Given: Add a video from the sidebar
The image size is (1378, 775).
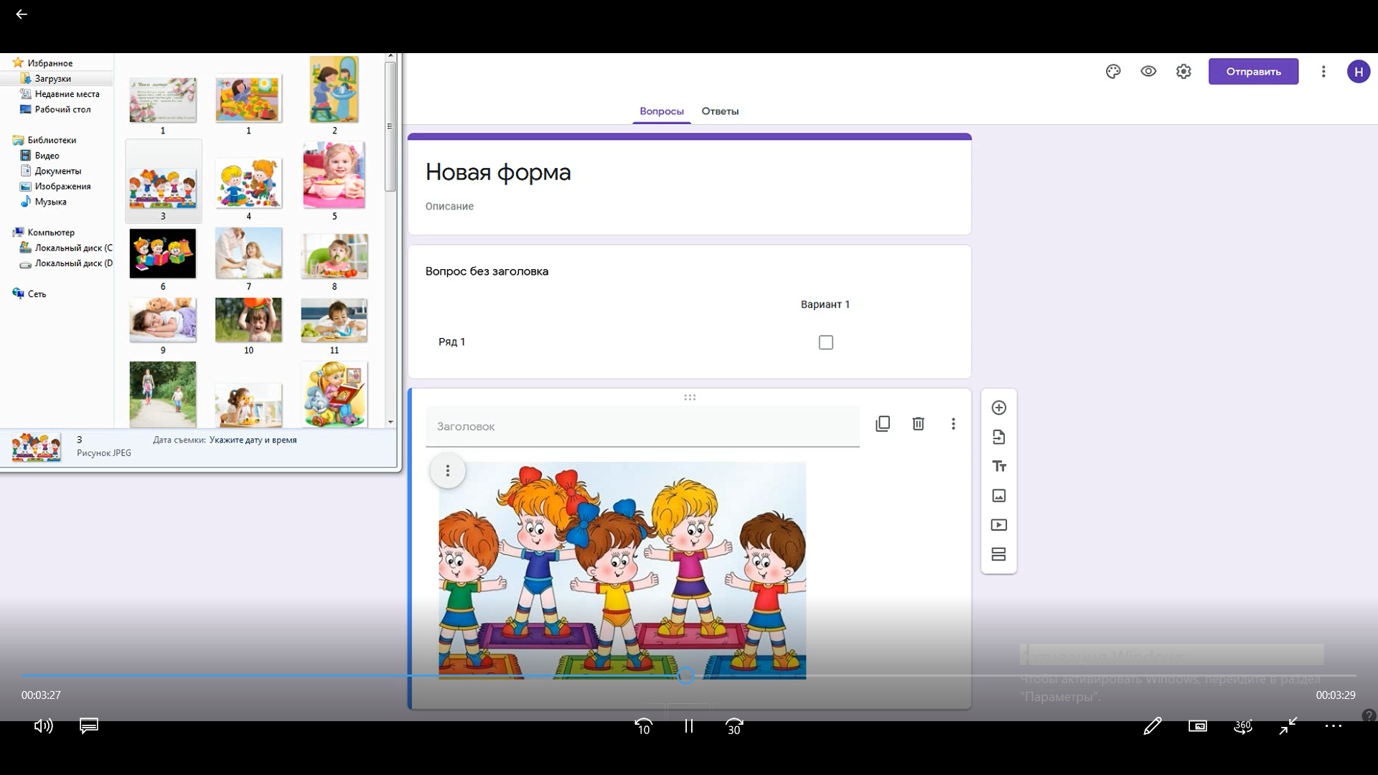Looking at the screenshot, I should [998, 525].
